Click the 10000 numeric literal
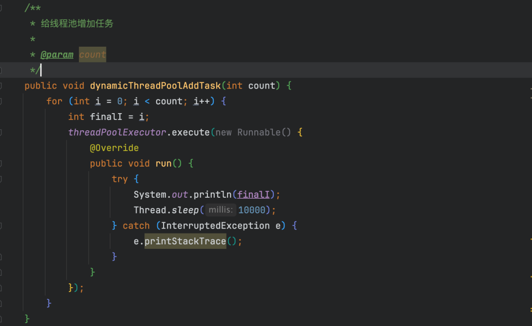The width and height of the screenshot is (532, 326). tap(252, 210)
